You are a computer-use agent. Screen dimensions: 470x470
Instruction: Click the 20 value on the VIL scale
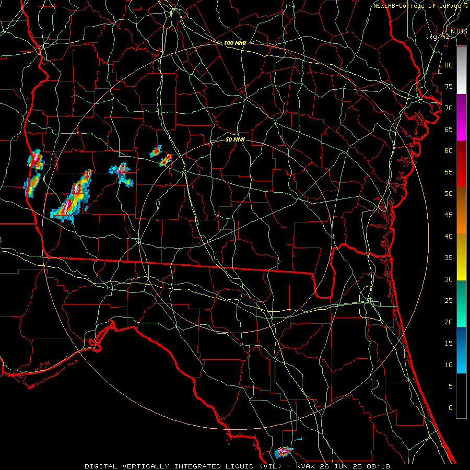tap(449, 322)
